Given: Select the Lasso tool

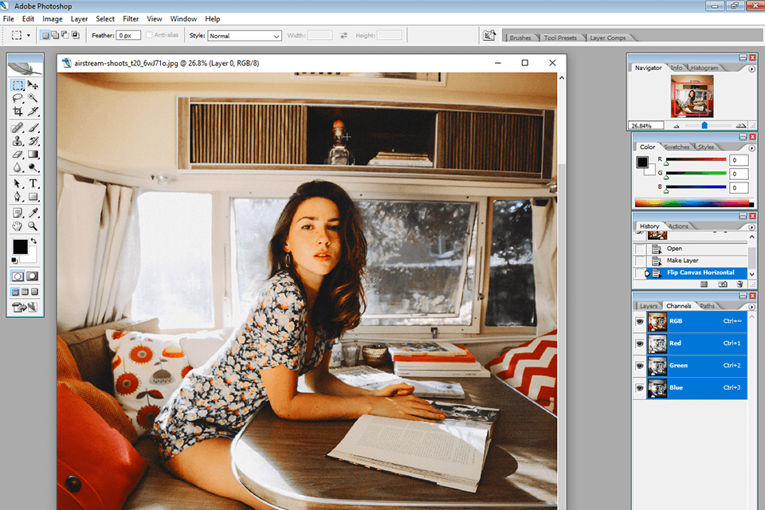Looking at the screenshot, I should (x=18, y=98).
